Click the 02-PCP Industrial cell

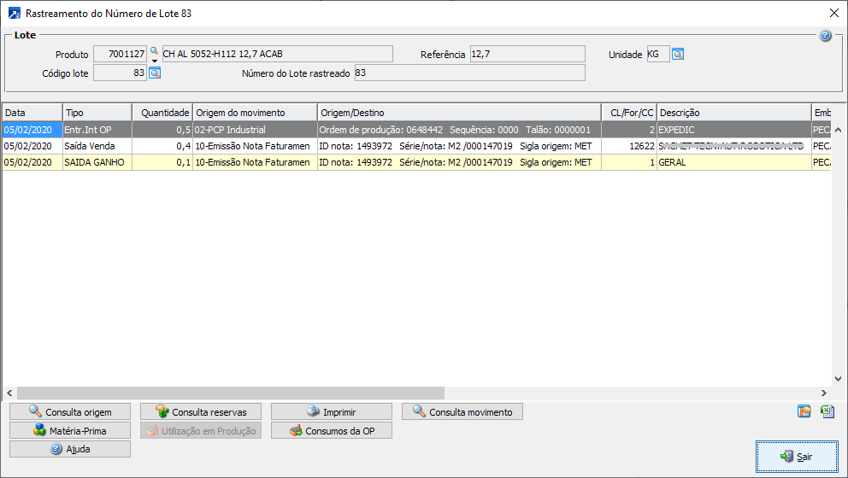click(x=255, y=130)
